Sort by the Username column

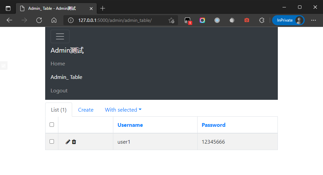pos(130,125)
